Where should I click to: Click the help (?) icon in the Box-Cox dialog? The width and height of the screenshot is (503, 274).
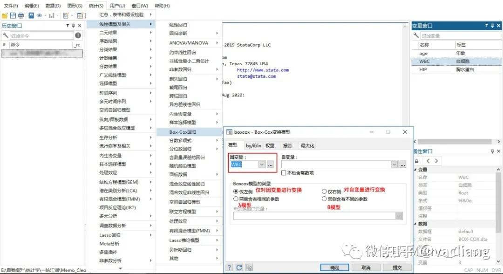point(229,267)
